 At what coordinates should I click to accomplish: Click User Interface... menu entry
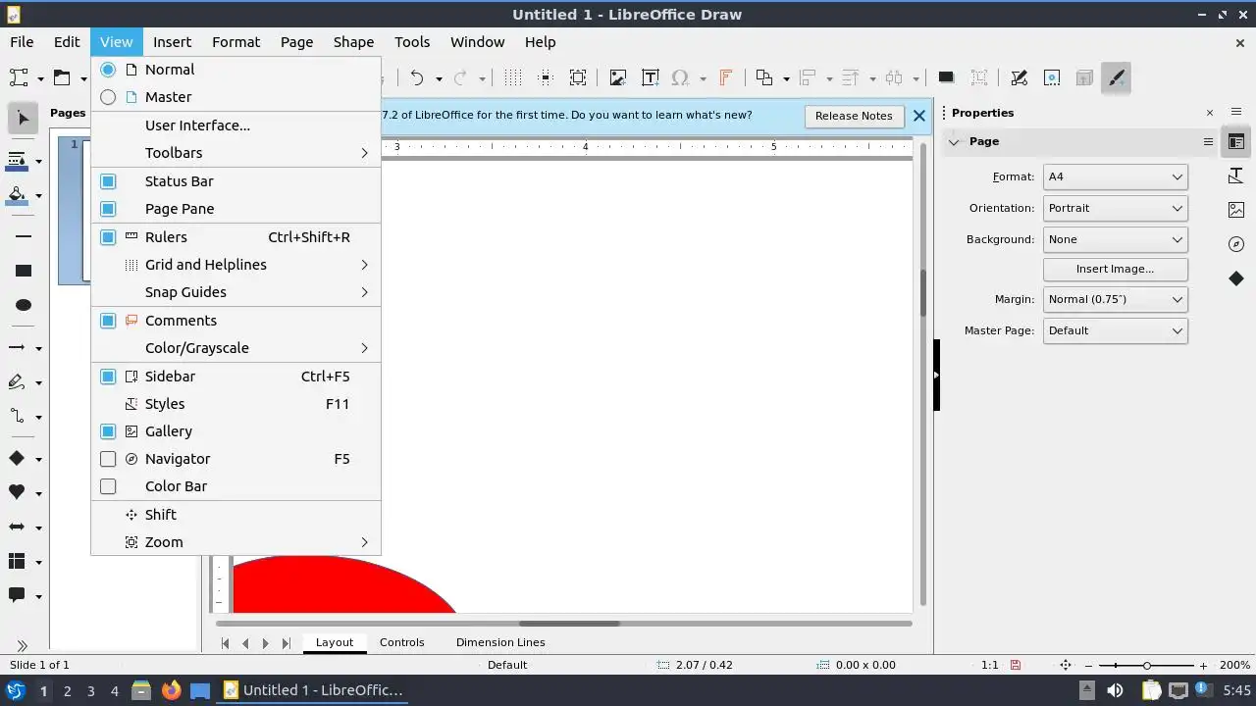tap(235, 126)
